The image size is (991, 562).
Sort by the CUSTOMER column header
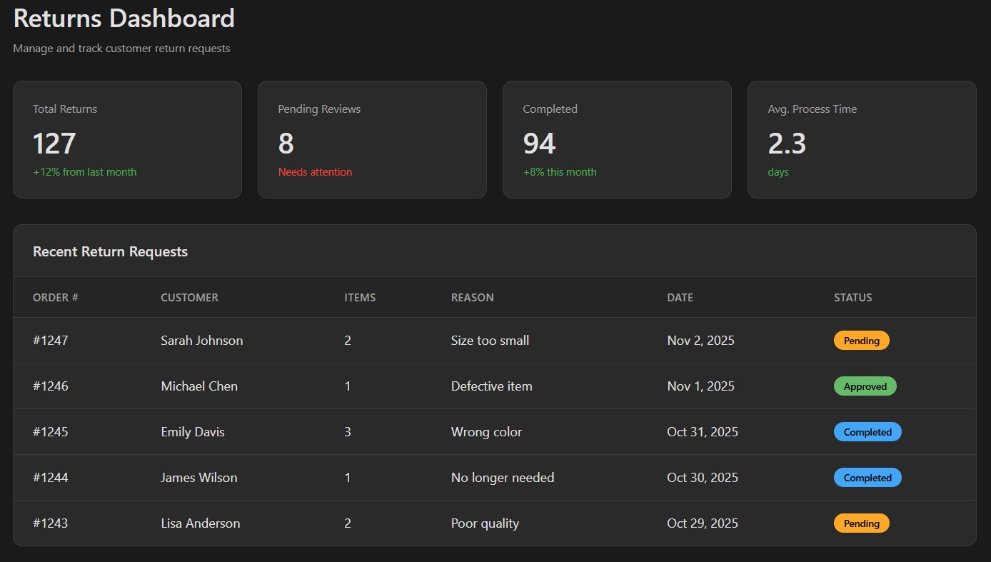click(189, 297)
